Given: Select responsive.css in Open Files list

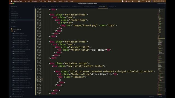Looking at the screenshot, I should coord(14,13).
